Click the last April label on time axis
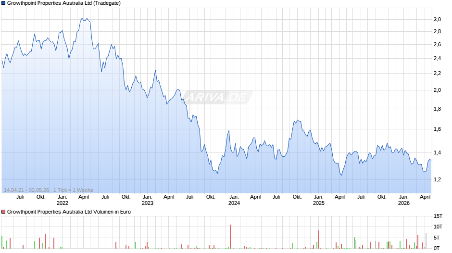Viewport: 452px width, 253px height. (425, 197)
